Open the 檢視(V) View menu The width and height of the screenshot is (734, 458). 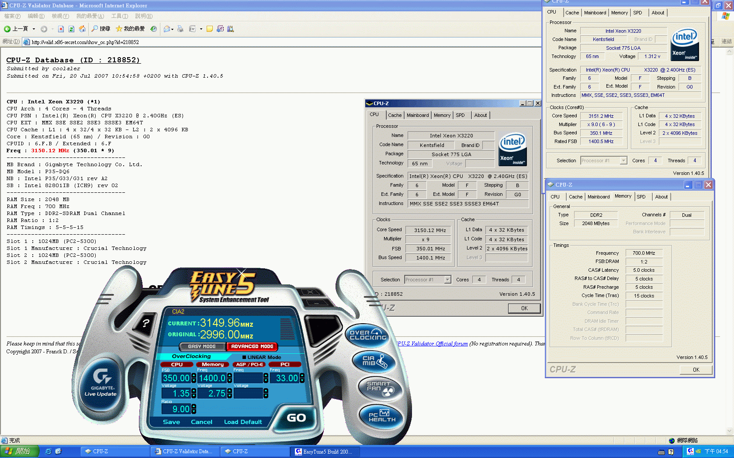(x=60, y=16)
